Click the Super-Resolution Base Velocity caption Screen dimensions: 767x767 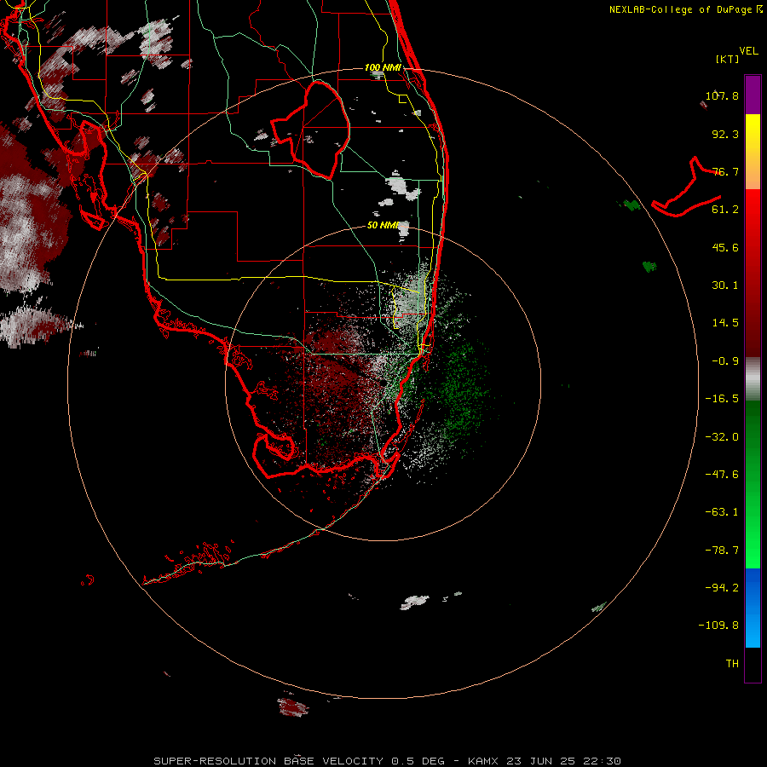click(x=387, y=761)
